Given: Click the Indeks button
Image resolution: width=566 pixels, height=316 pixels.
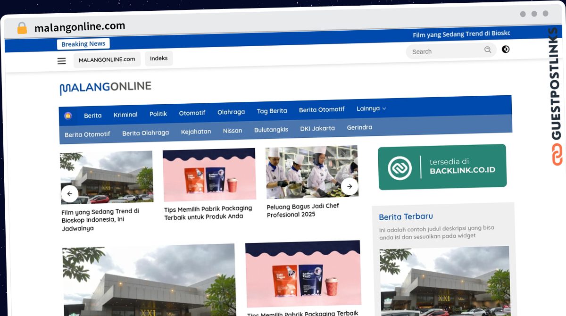Looking at the screenshot, I should coord(159,58).
